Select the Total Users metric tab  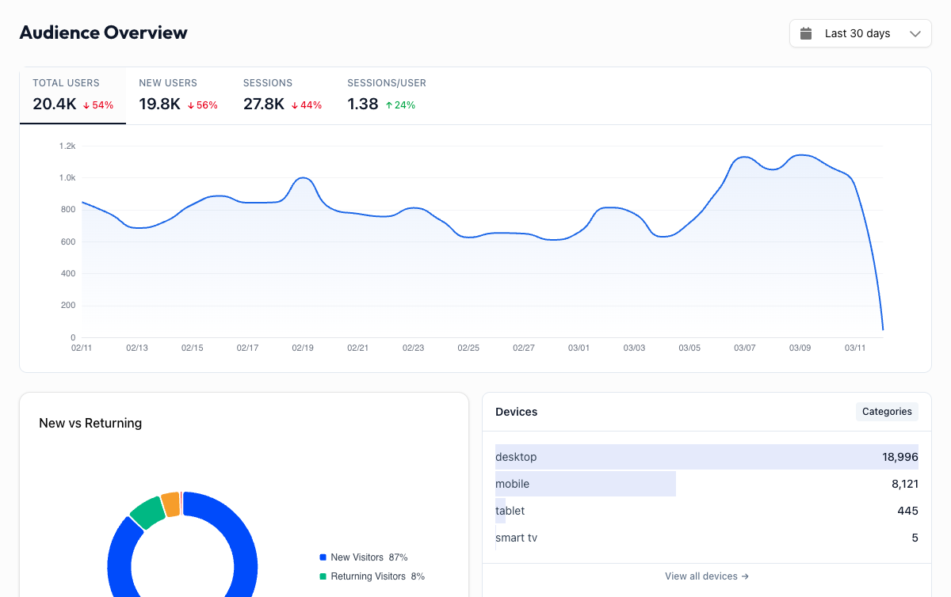point(72,95)
